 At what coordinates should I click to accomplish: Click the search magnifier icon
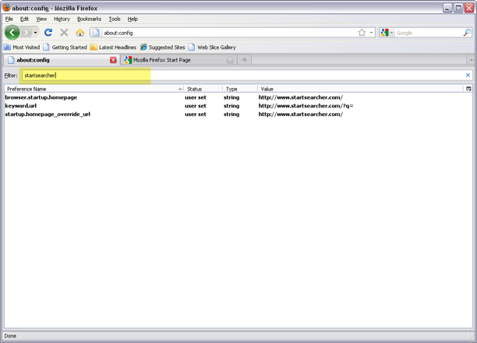467,33
